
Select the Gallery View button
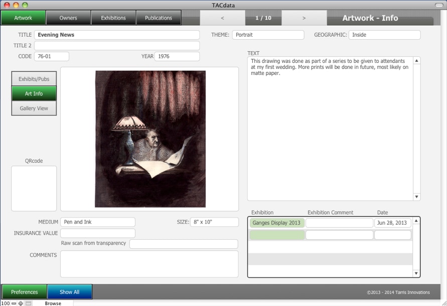click(34, 108)
